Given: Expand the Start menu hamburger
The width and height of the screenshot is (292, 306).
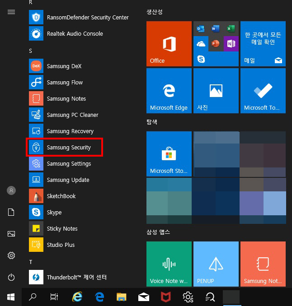Looking at the screenshot, I should point(11,12).
